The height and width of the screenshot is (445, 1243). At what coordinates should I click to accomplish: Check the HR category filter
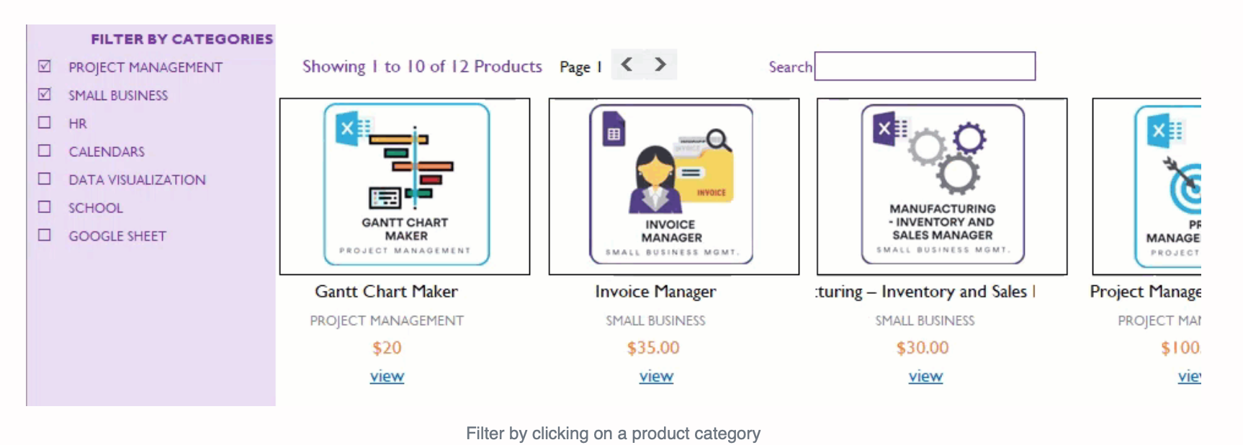point(45,122)
